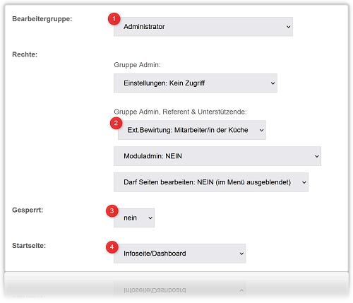This screenshot has width=353, height=303.
Task: Expand the Administrator dropdown with its chevron
Action: point(288,27)
